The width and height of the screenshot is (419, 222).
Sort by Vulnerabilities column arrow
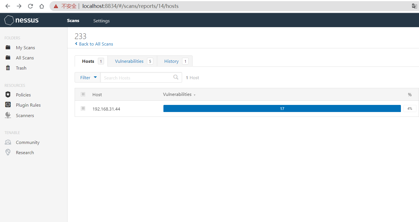pyautogui.click(x=195, y=95)
